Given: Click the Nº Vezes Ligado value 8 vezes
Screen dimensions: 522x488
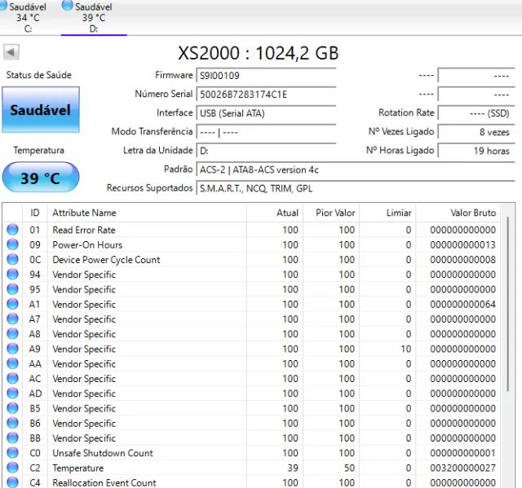Looking at the screenshot, I should click(x=476, y=132).
